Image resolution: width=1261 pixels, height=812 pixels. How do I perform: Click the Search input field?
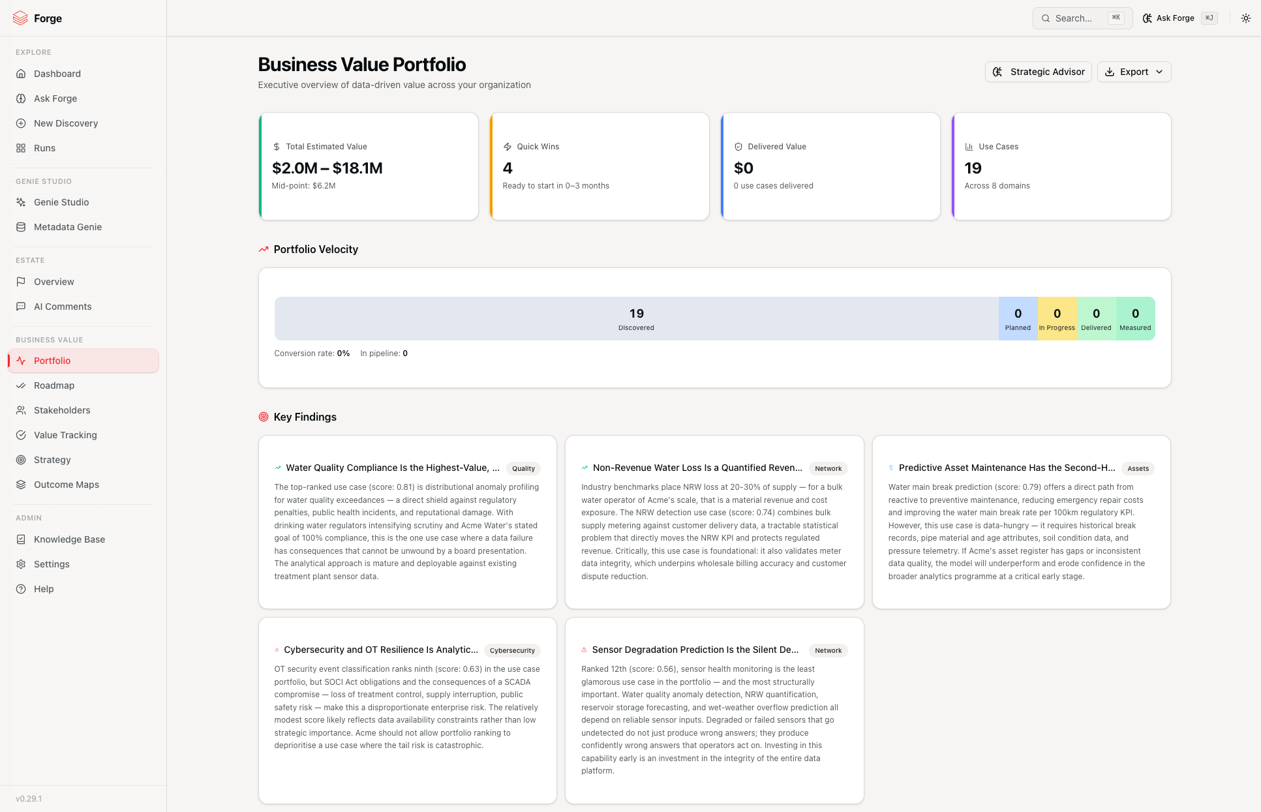coord(1082,18)
